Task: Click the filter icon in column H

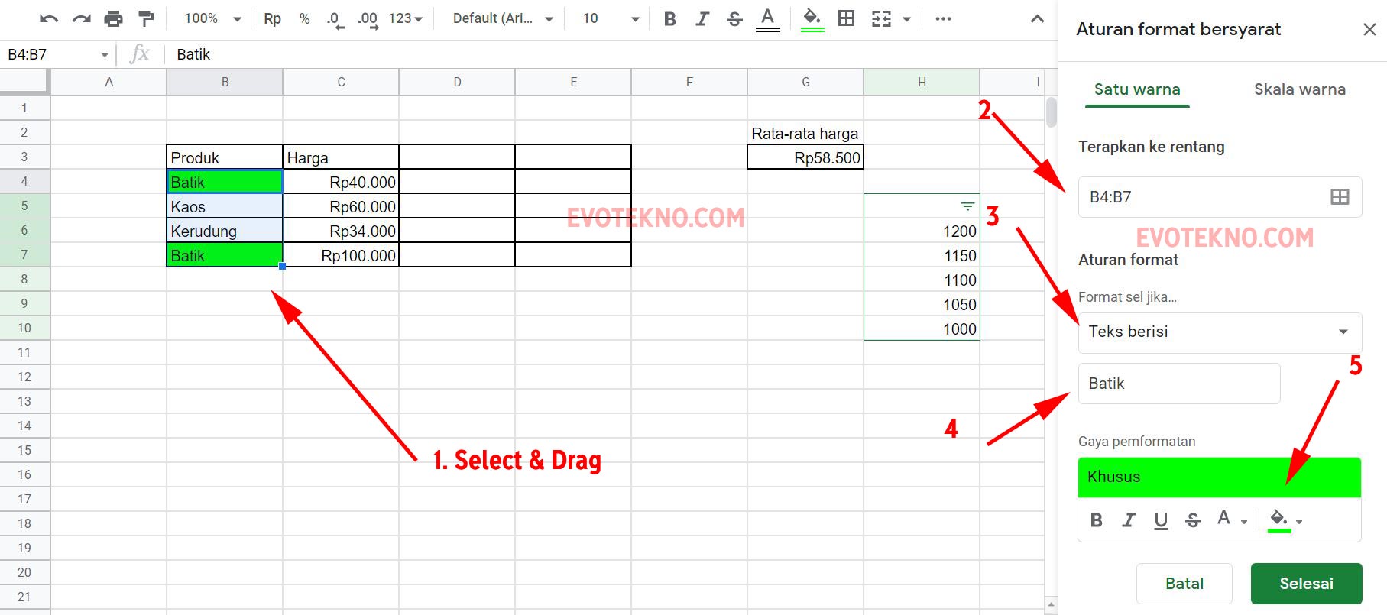Action: (967, 206)
